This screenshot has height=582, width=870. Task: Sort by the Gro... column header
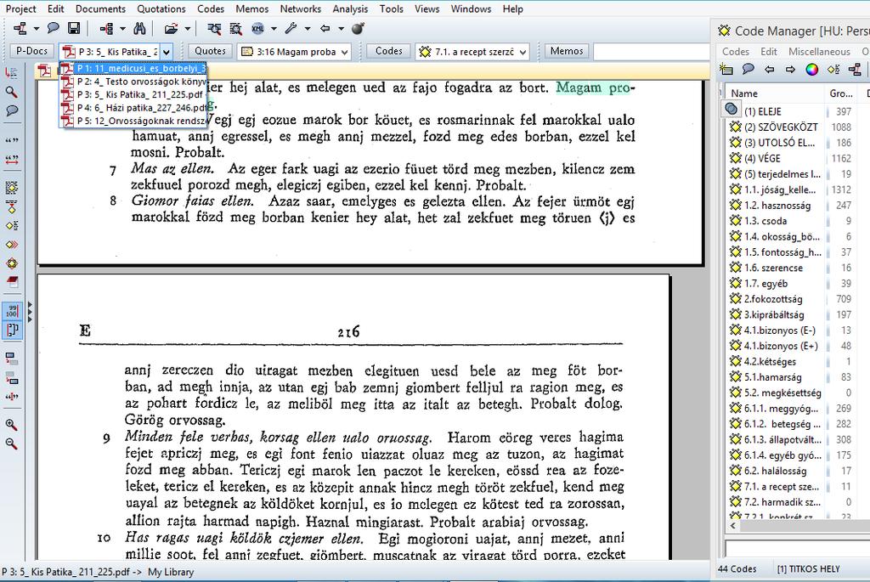(x=840, y=93)
